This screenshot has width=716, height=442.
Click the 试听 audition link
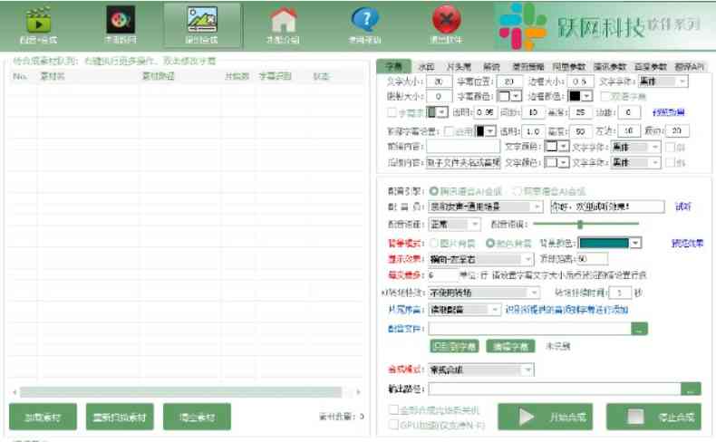pos(682,207)
